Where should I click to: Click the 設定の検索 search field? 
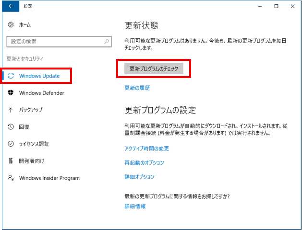tap(59, 42)
